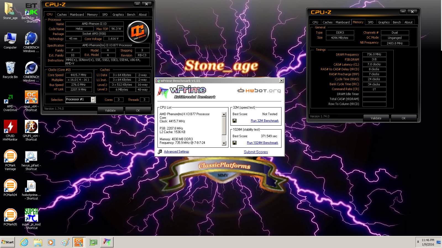The height and width of the screenshot is (248, 442).
Task: Show hidden tray icons arrow
Action: 418,242
